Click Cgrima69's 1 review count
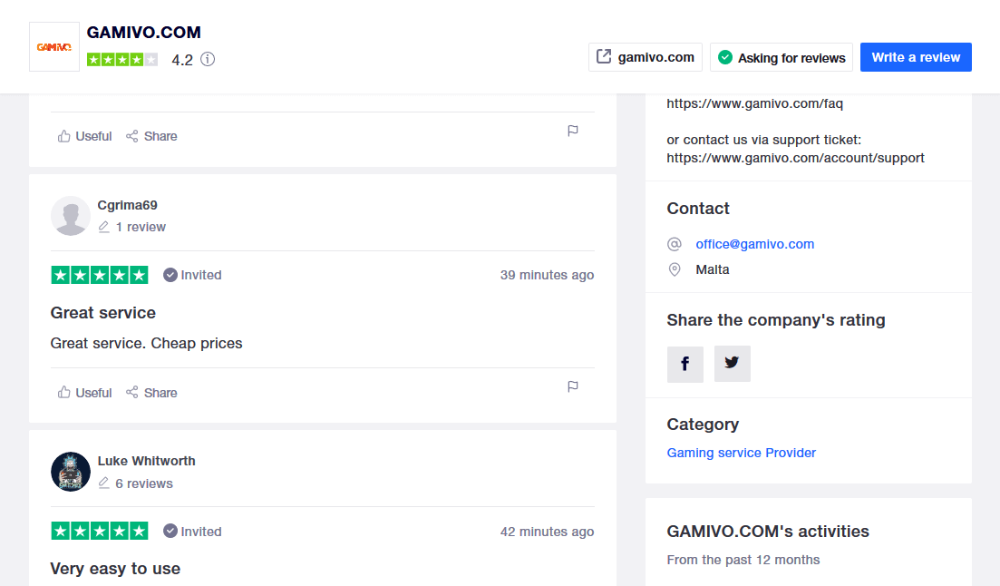The width and height of the screenshot is (1000, 586). (132, 227)
